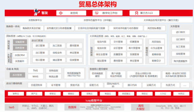Open the 外贸CRM module
This screenshot has width=194, height=112.
click(20, 55)
